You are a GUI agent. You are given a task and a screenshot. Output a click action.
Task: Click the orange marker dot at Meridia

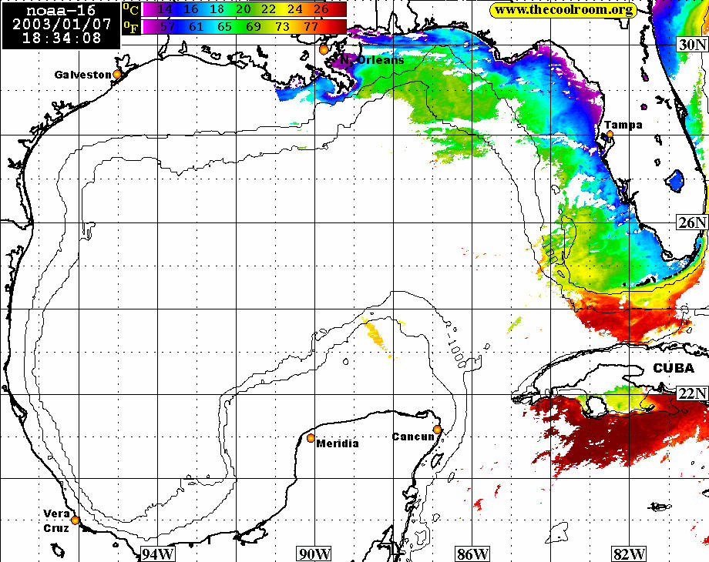coord(311,438)
